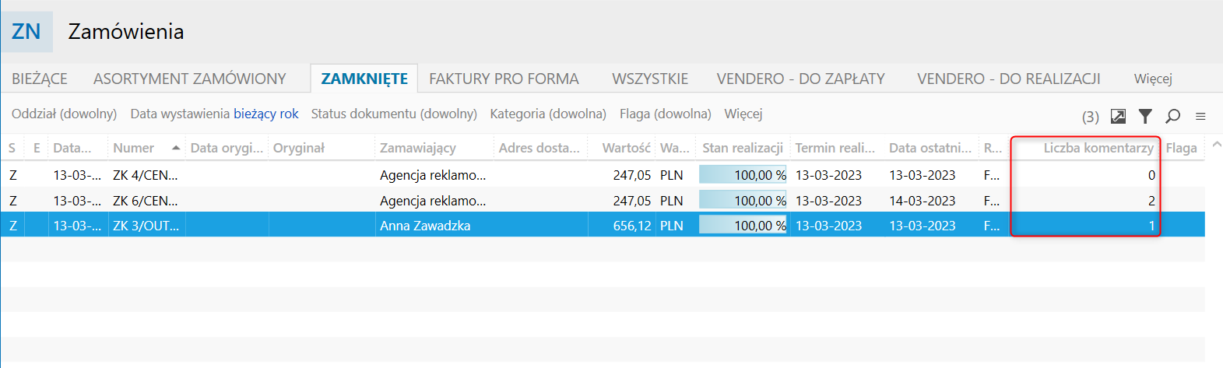Sort by the Wartość column header

click(622, 148)
